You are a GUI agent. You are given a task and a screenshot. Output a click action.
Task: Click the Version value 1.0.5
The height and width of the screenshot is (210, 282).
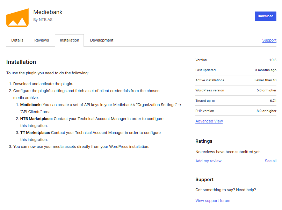[x=273, y=60]
